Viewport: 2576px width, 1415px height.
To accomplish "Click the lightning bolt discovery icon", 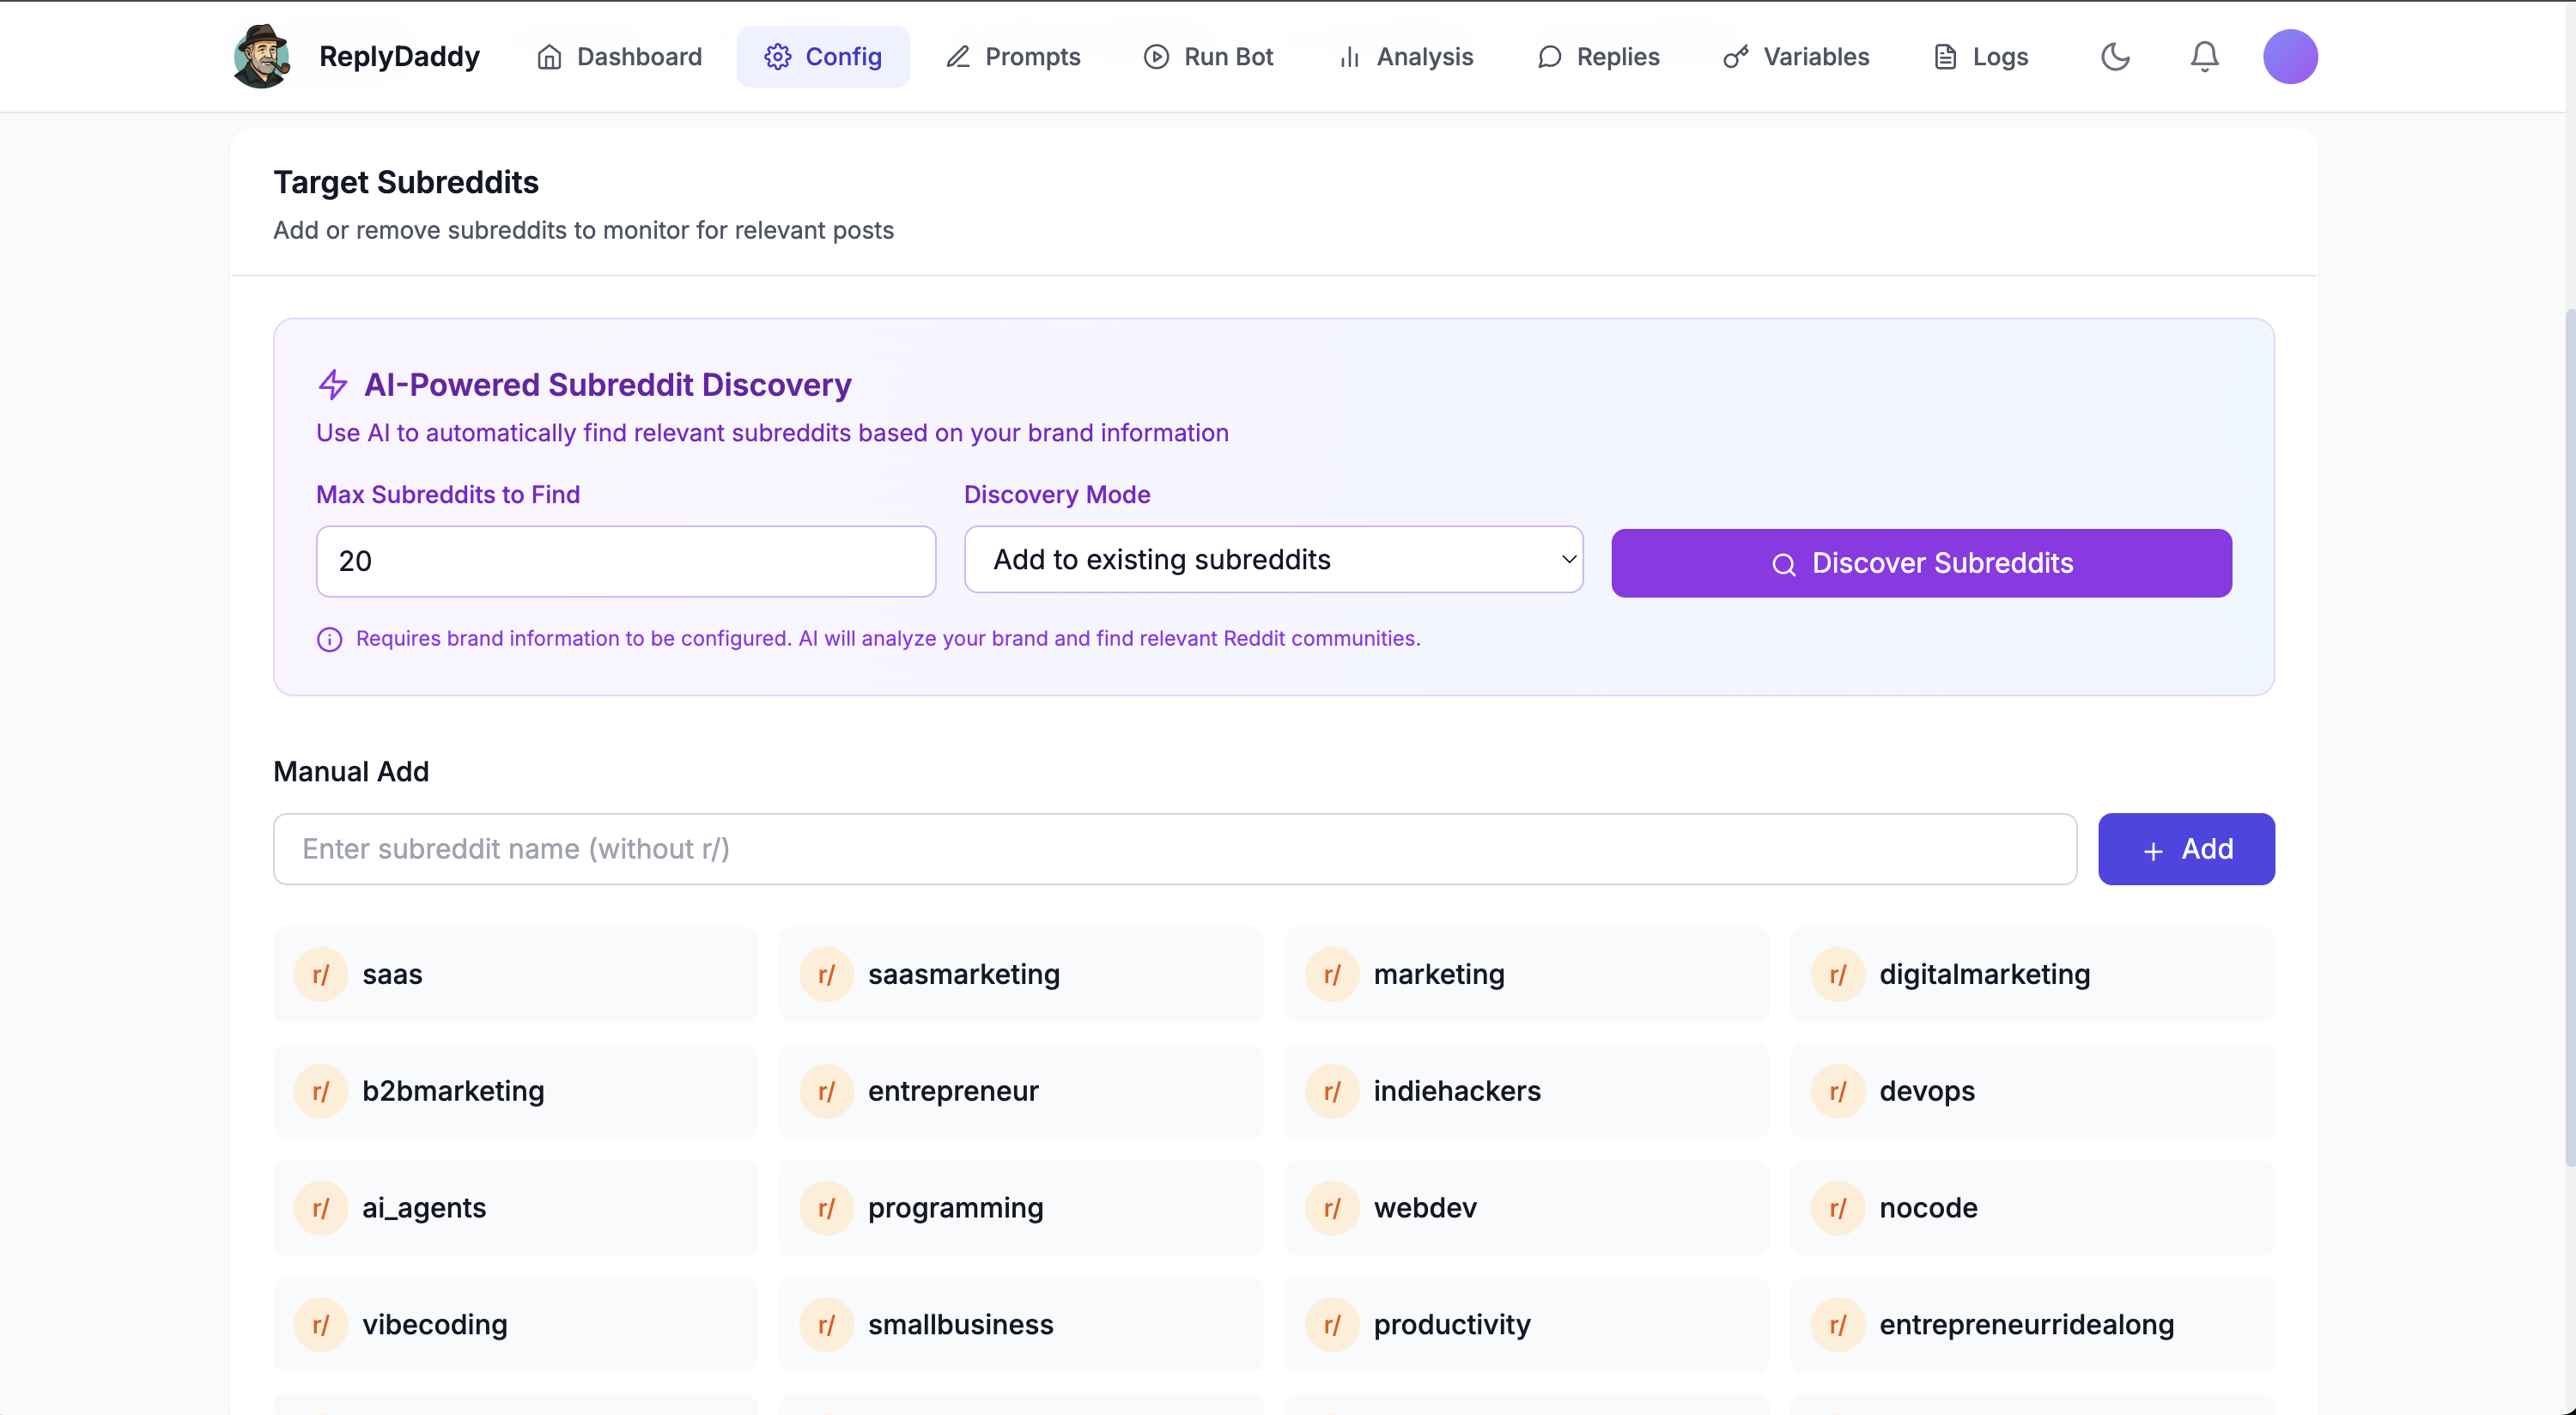I will pos(332,385).
